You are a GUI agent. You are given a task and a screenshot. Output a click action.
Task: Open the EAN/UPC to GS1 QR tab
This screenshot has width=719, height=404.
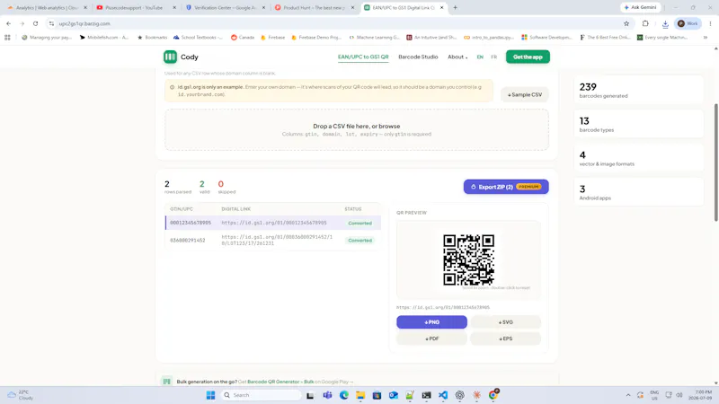point(363,57)
